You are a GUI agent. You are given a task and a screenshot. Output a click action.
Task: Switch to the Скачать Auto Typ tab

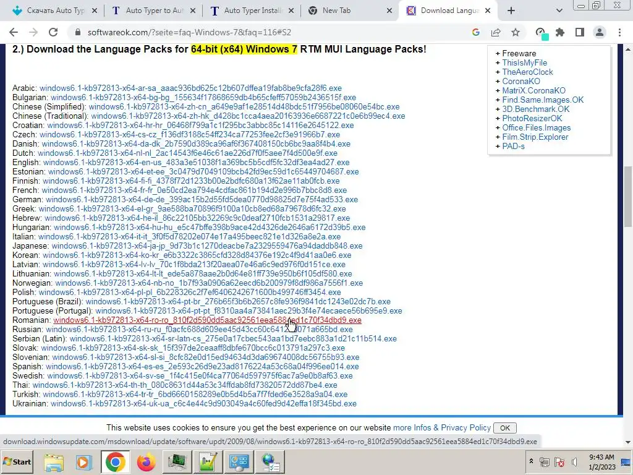click(55, 11)
